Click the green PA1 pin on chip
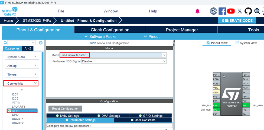Viewport: 264px width, 130px height. coord(217,105)
